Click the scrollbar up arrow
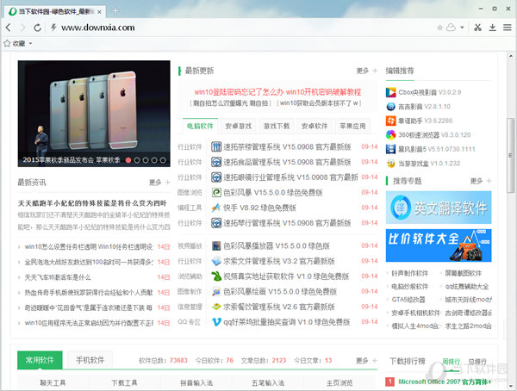 pos(510,56)
